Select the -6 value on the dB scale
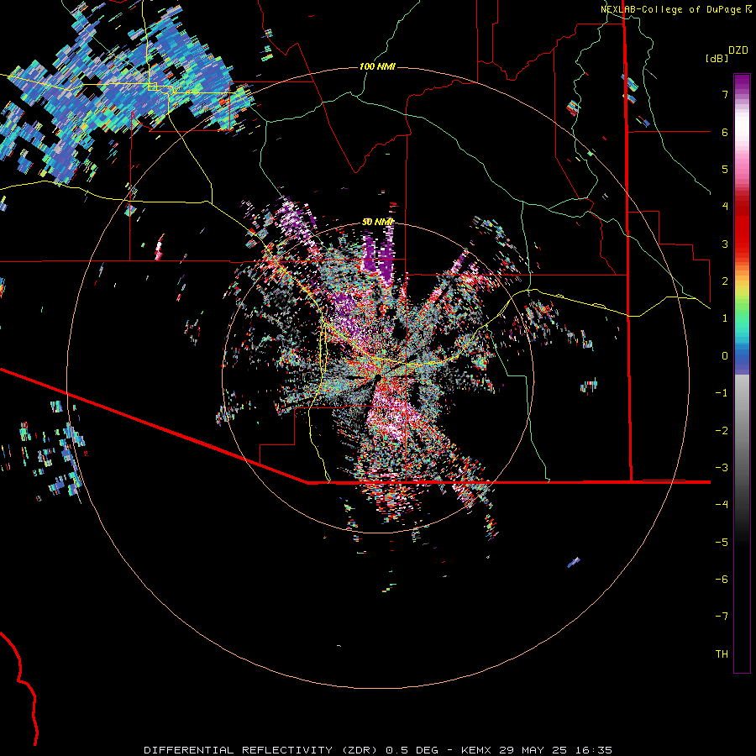This screenshot has width=756, height=756. [722, 580]
